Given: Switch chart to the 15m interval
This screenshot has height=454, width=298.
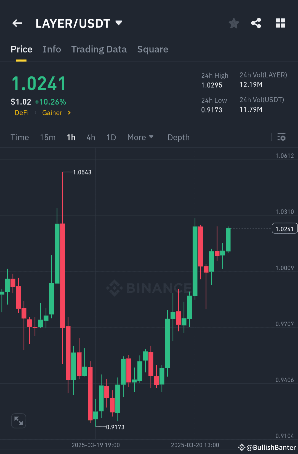Looking at the screenshot, I should (x=47, y=137).
